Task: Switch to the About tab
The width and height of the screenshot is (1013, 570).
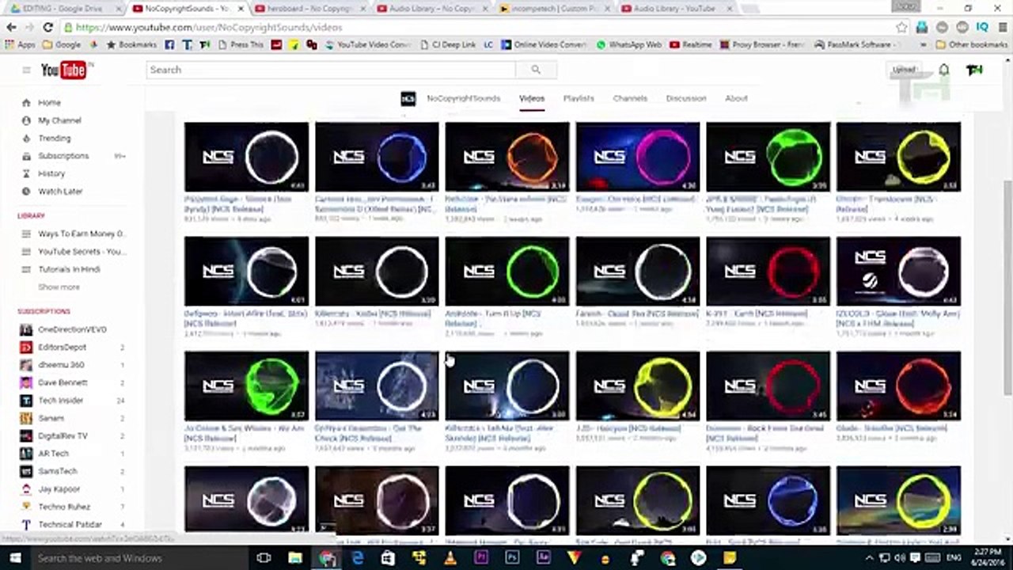Action: point(736,98)
